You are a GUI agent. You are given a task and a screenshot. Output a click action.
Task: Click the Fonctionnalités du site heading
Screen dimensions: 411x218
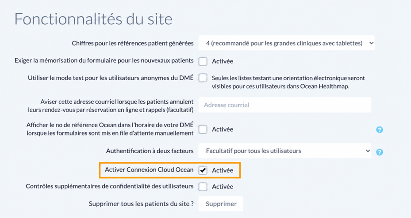pyautogui.click(x=93, y=19)
